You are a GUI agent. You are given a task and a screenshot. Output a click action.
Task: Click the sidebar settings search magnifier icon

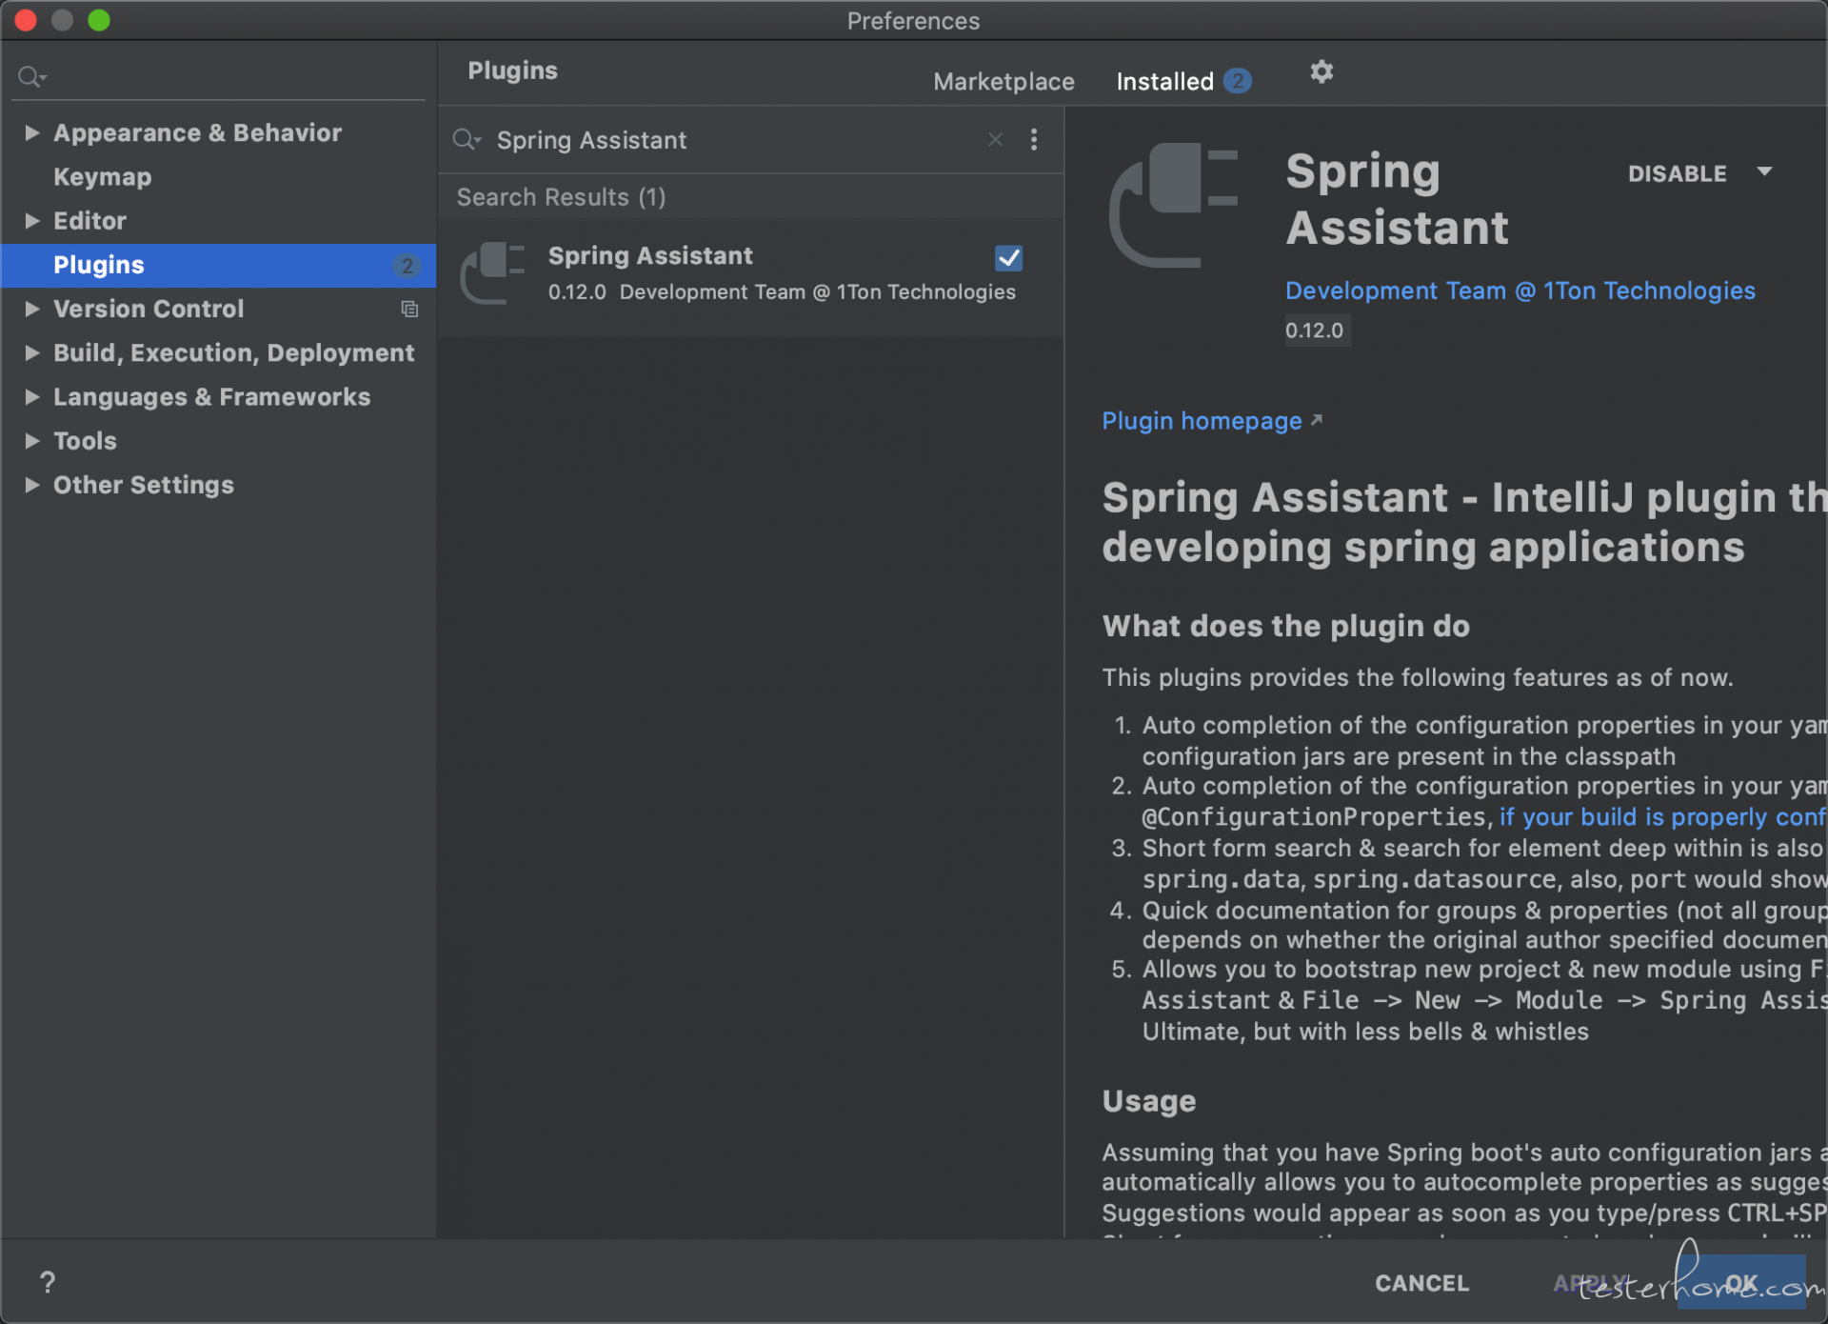tap(31, 76)
